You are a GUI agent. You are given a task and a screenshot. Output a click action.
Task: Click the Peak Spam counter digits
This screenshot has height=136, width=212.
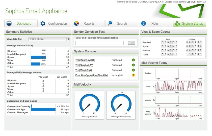coord(169,46)
